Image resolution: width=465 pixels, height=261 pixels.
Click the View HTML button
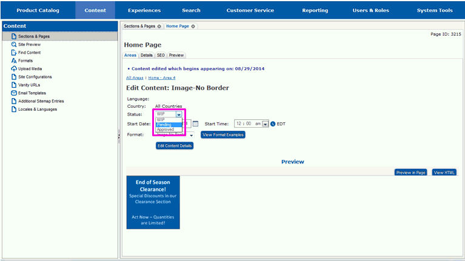[x=444, y=173]
